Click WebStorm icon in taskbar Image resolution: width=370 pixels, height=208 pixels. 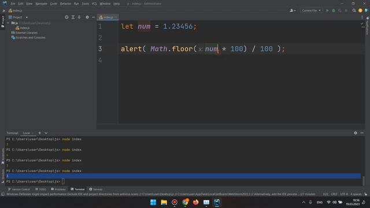(217, 202)
